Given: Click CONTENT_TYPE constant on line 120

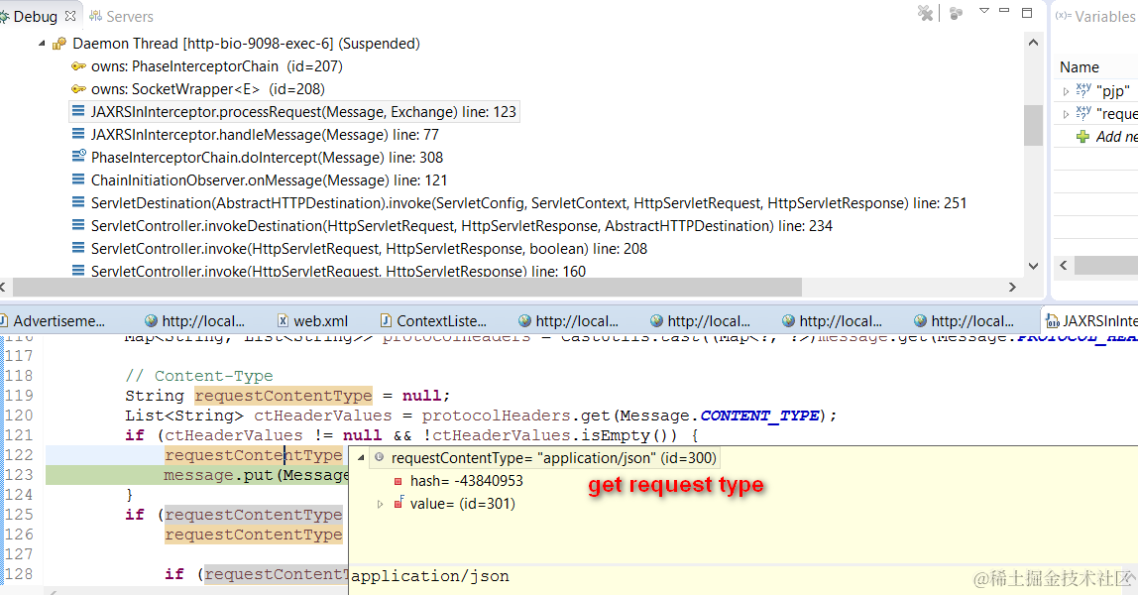Looking at the screenshot, I should (760, 416).
